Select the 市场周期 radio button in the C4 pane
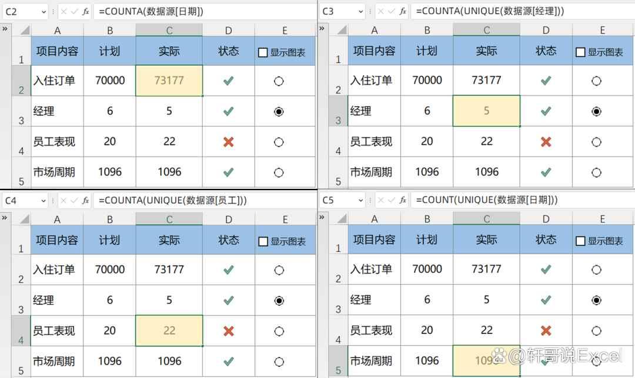 point(279,362)
